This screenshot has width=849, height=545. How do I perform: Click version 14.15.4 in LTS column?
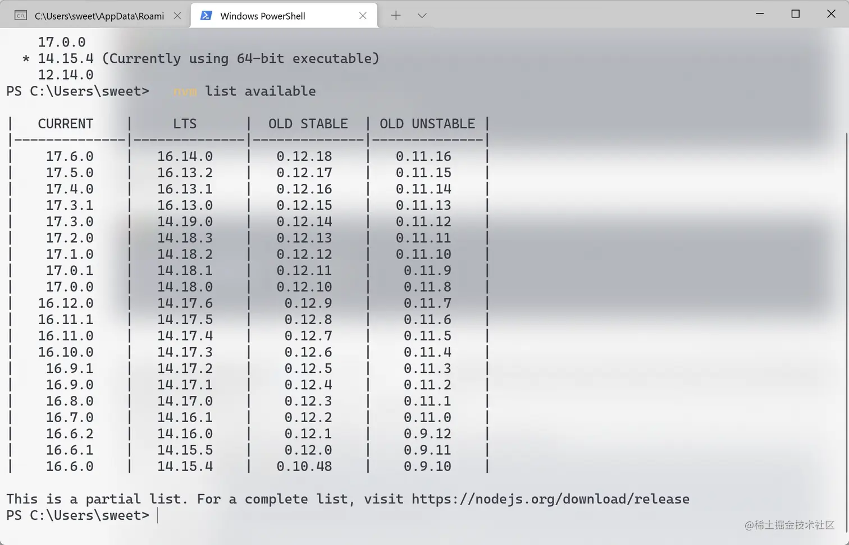pyautogui.click(x=185, y=467)
